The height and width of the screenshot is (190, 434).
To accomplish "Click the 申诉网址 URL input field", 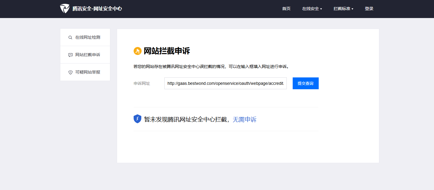I will 226,83.
